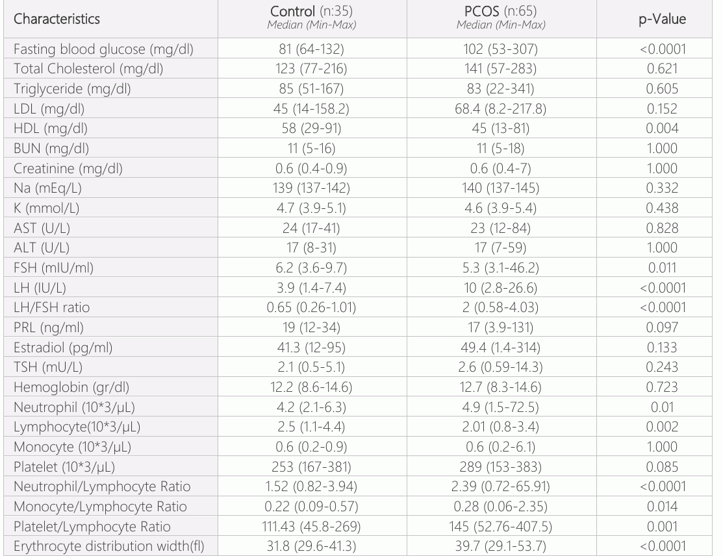Select the Total Cholesterol control value 123 (77-216)

pyautogui.click(x=312, y=69)
